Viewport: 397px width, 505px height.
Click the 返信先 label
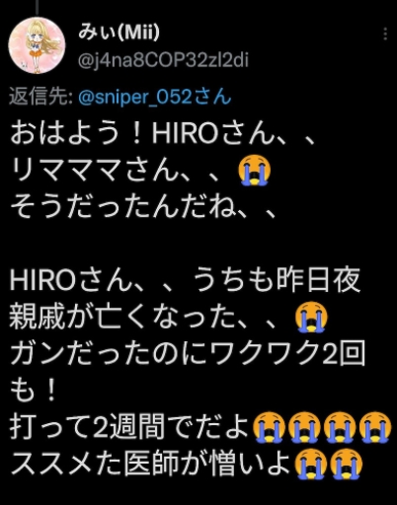click(x=40, y=97)
